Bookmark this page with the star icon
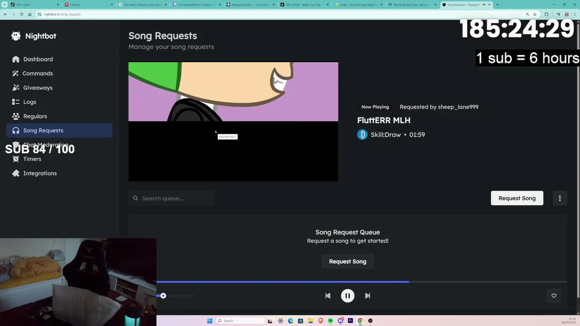 tap(535, 14)
